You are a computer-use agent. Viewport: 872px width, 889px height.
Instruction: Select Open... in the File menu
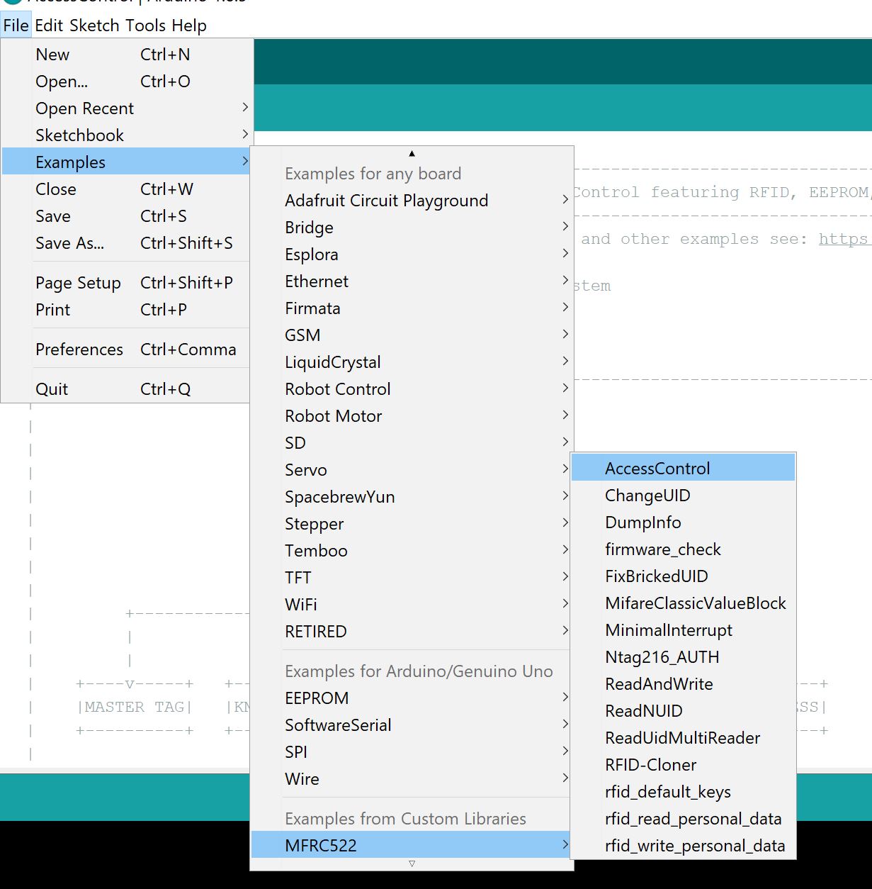click(x=127, y=82)
